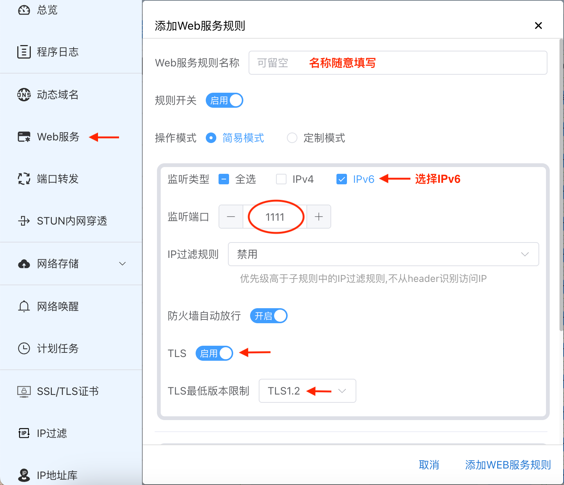Click the 程序日志 log icon

pyautogui.click(x=24, y=52)
